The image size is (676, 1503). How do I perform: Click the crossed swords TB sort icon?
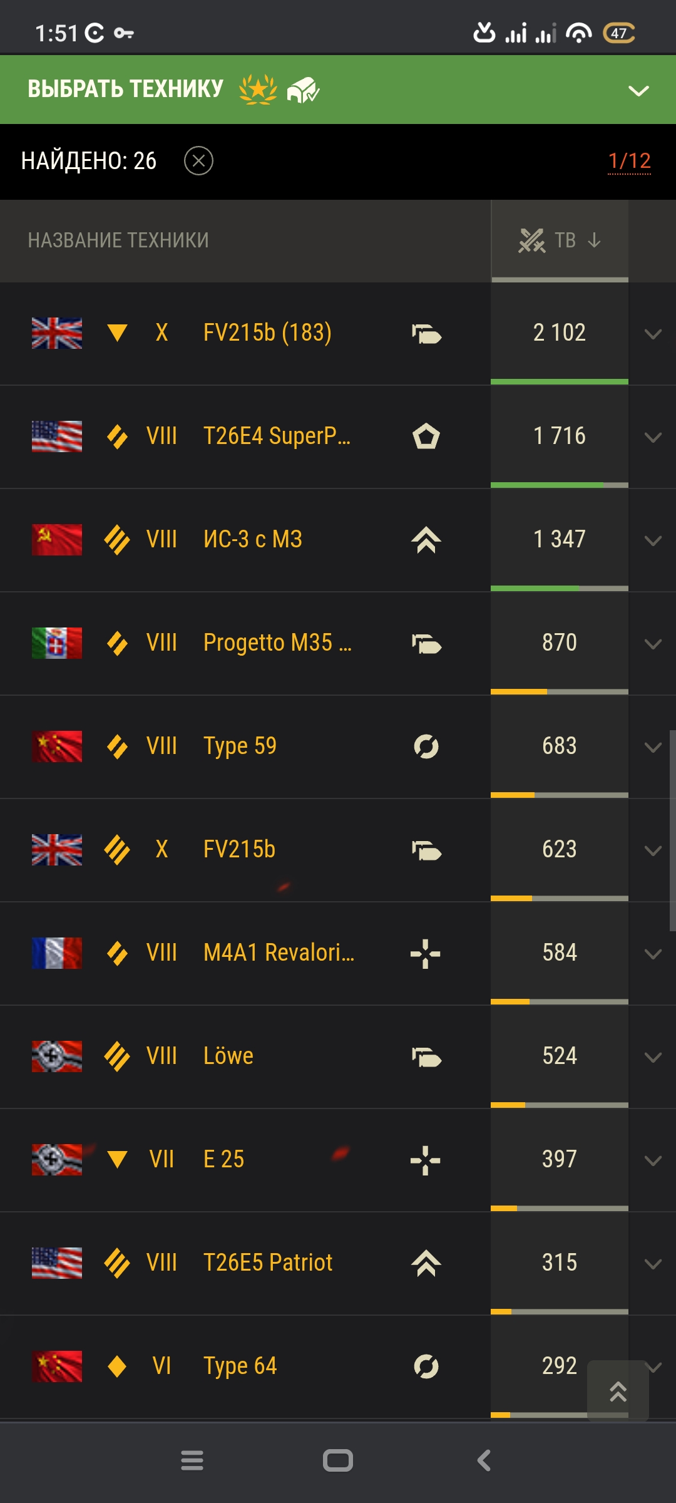pos(532,240)
